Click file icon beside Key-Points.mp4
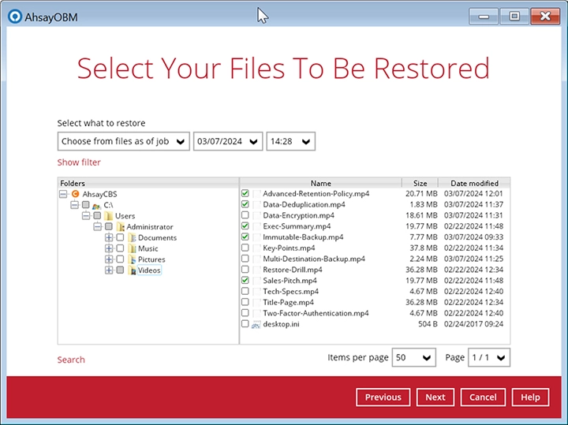Viewport: 568px width, 425px height. 256,248
